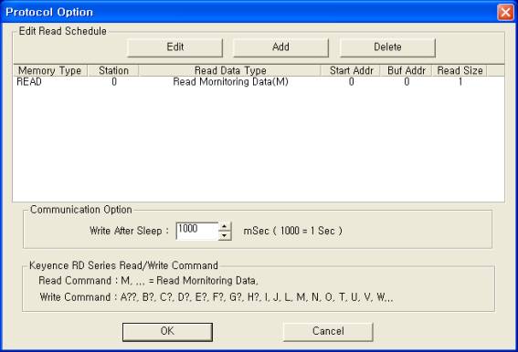
Task: Increase Write After Sleep with up arrow
Action: 225,226
